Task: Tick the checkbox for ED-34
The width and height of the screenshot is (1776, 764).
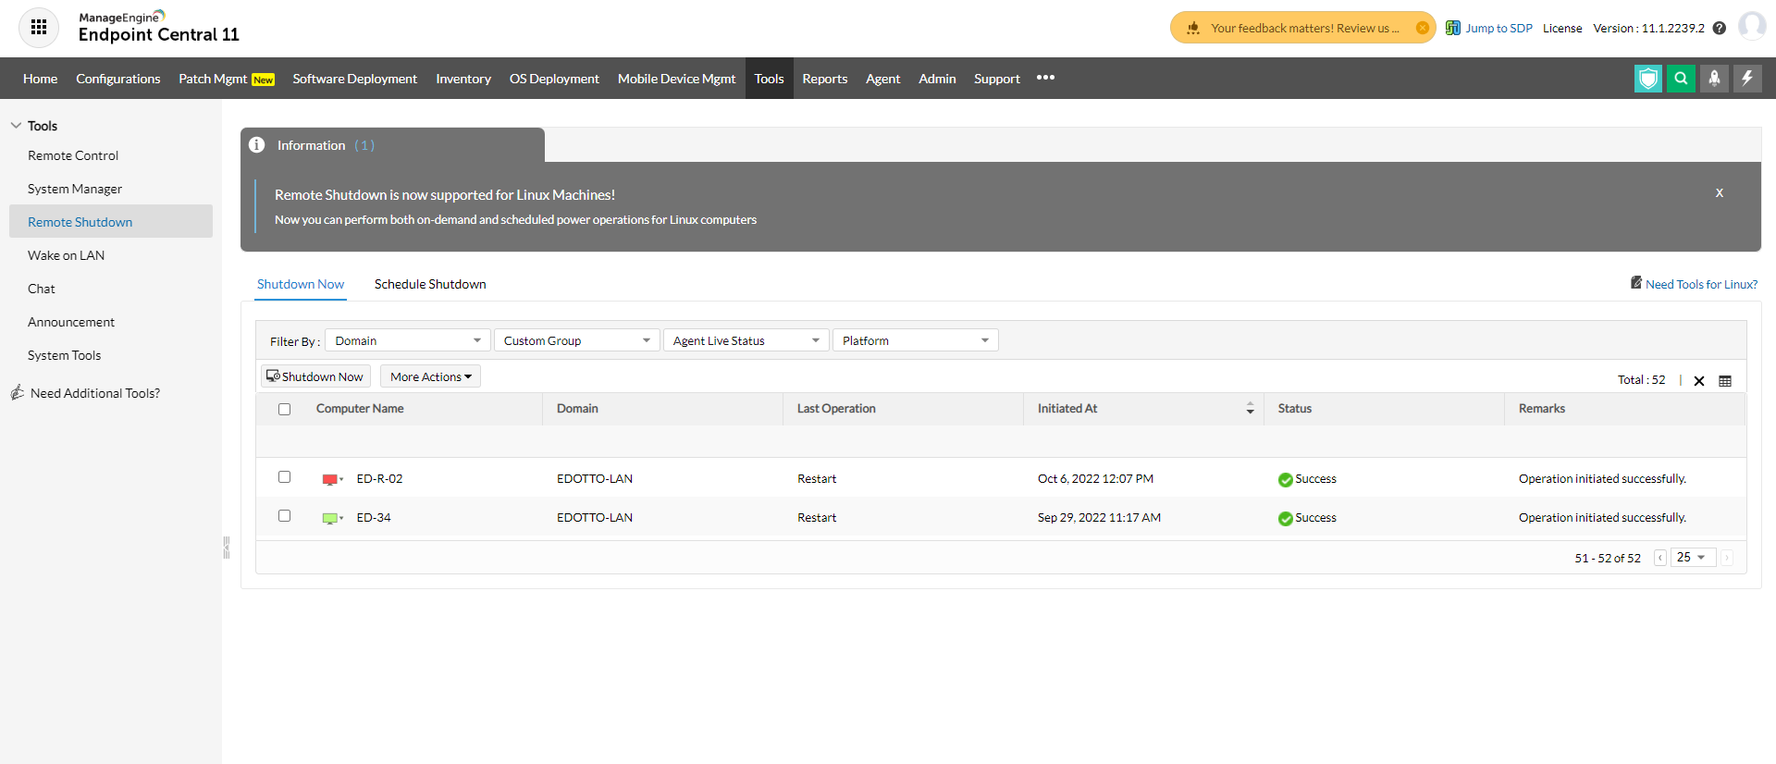Action: click(x=285, y=516)
